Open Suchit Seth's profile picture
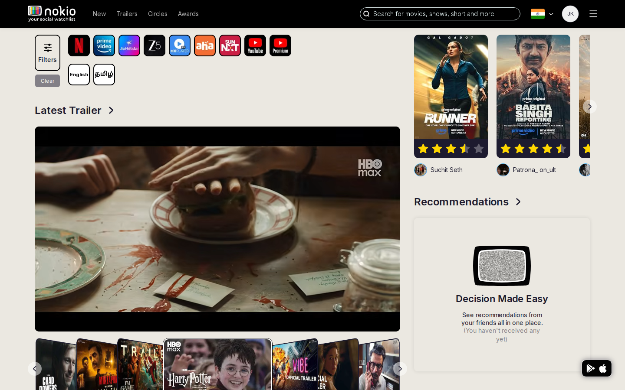625x390 pixels. pos(421,170)
